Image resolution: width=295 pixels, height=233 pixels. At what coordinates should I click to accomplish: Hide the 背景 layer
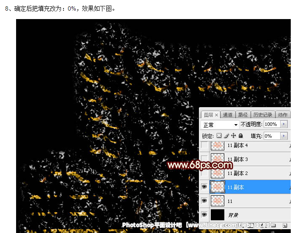pos(204,215)
